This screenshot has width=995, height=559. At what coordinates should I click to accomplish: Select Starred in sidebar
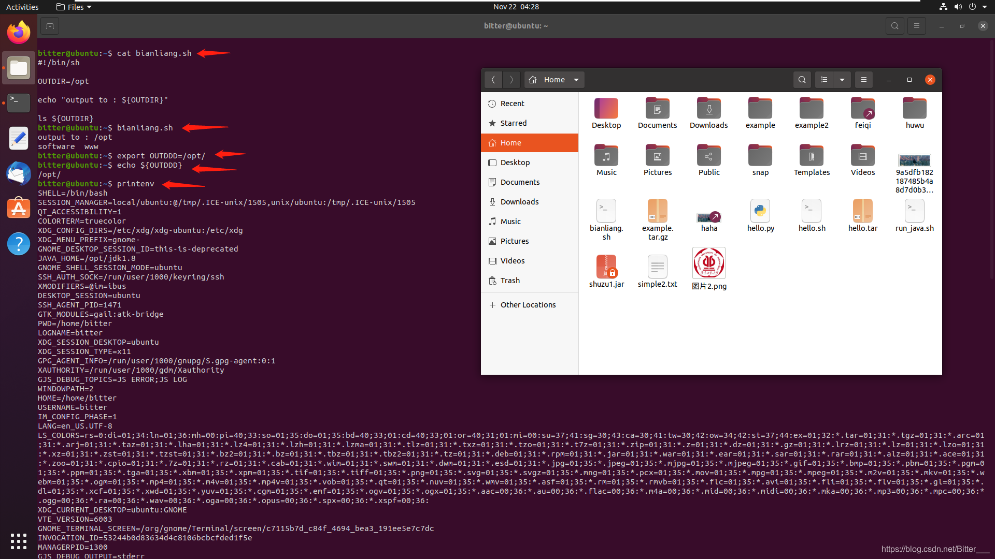point(513,123)
